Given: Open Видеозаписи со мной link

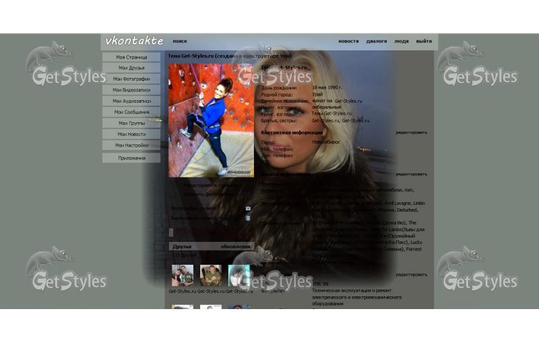Looking at the screenshot, I should coord(195,218).
